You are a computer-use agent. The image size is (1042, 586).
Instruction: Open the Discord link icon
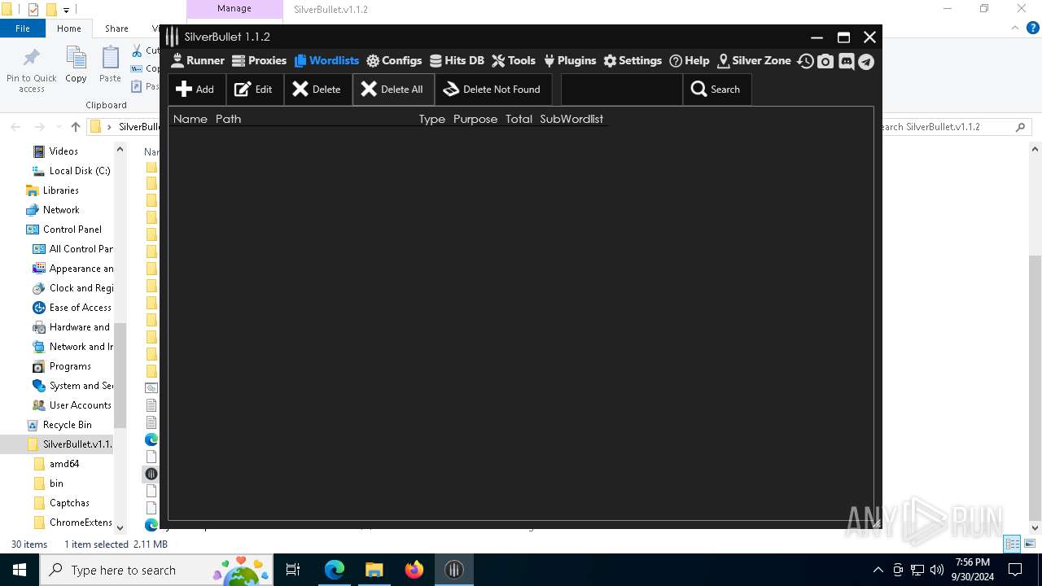coord(846,61)
